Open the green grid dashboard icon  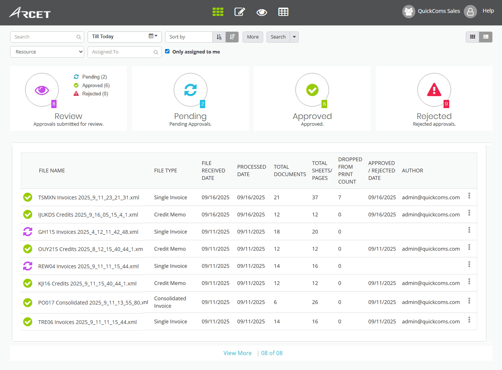[218, 12]
